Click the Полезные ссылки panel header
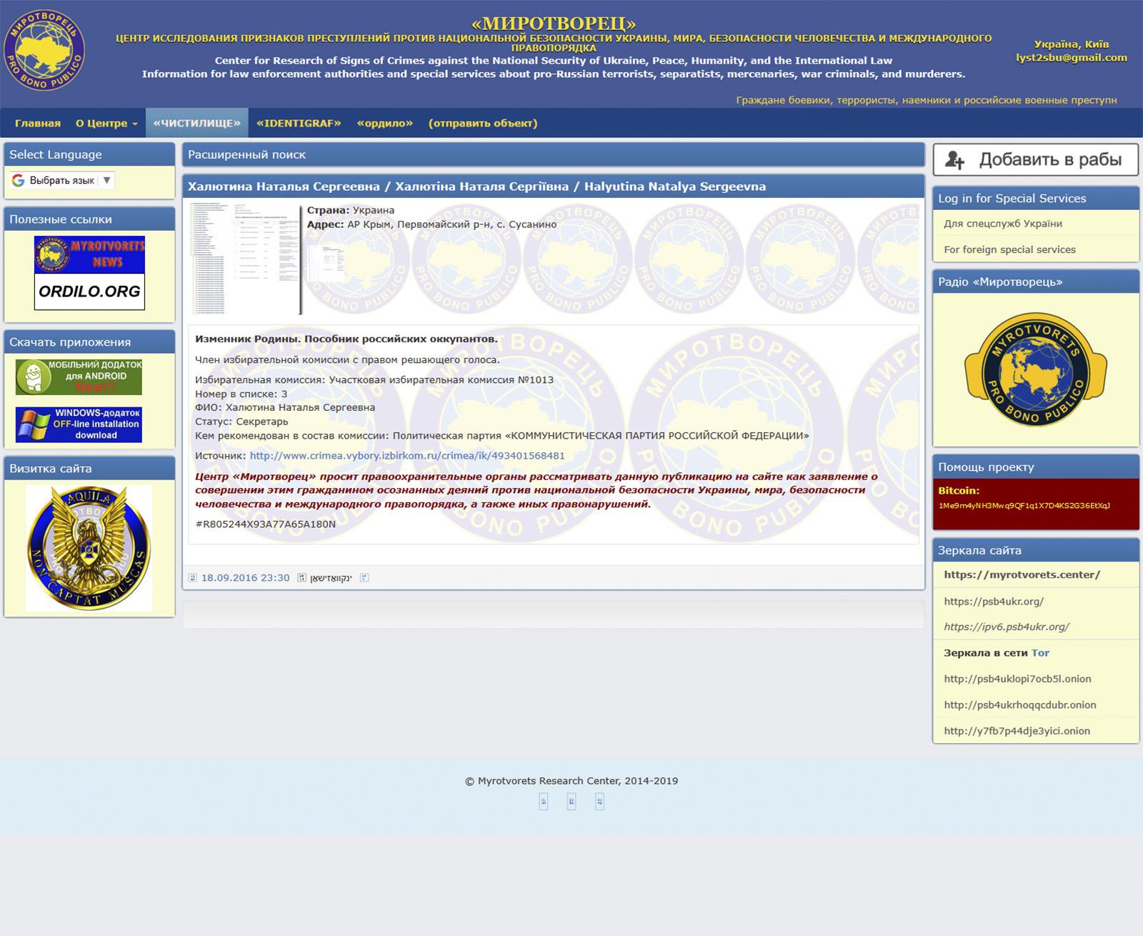The height and width of the screenshot is (936, 1143). pos(89,219)
